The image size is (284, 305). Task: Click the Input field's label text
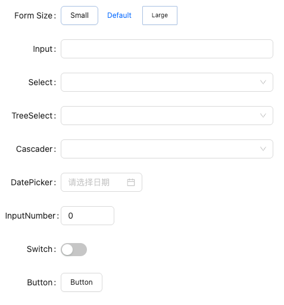tap(43, 49)
